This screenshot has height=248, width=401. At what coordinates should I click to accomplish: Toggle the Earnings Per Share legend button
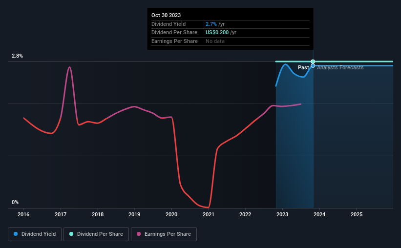[164, 234]
